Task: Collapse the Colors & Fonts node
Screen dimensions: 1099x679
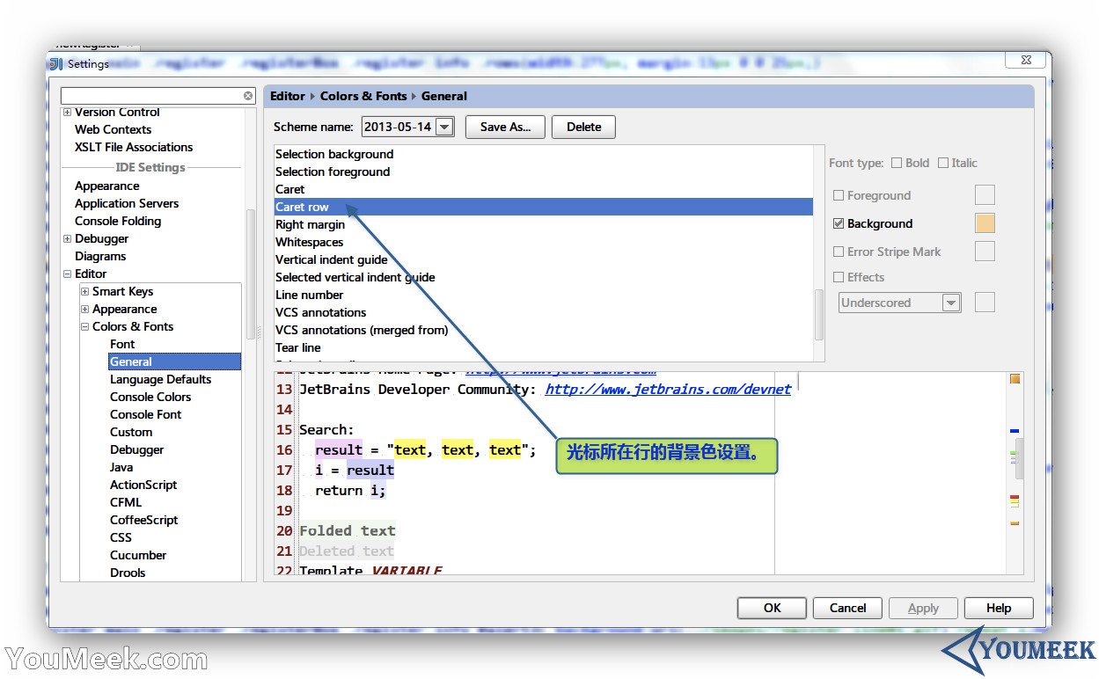Action: 84,326
